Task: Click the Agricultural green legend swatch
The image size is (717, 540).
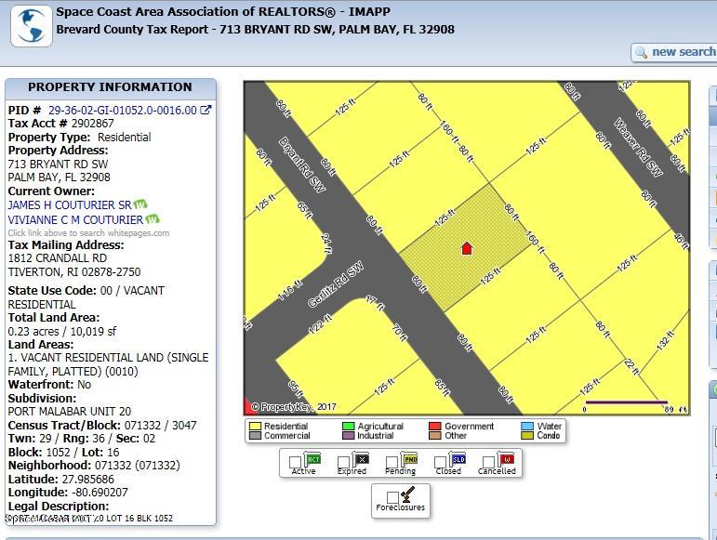Action: [349, 427]
